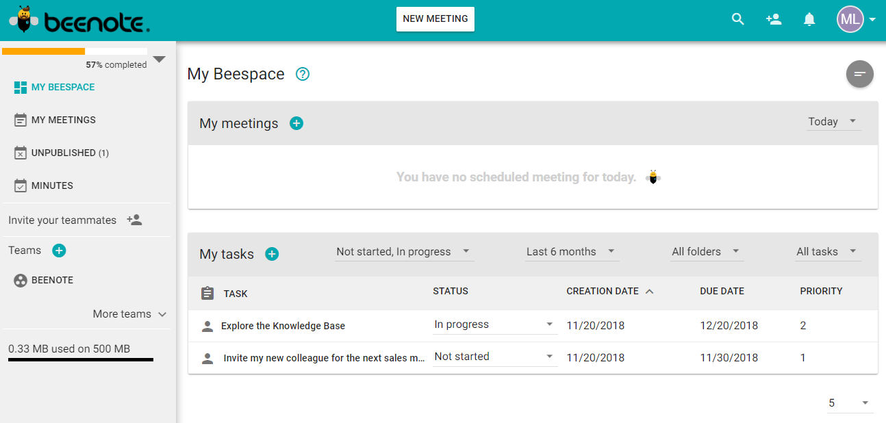This screenshot has height=423, width=886.
Task: Change the In progress status dropdown
Action: coord(494,325)
